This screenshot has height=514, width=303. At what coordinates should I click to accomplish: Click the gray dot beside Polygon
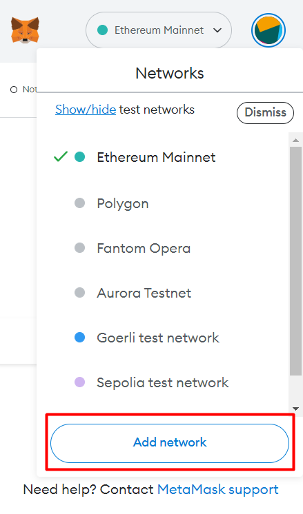pos(80,203)
